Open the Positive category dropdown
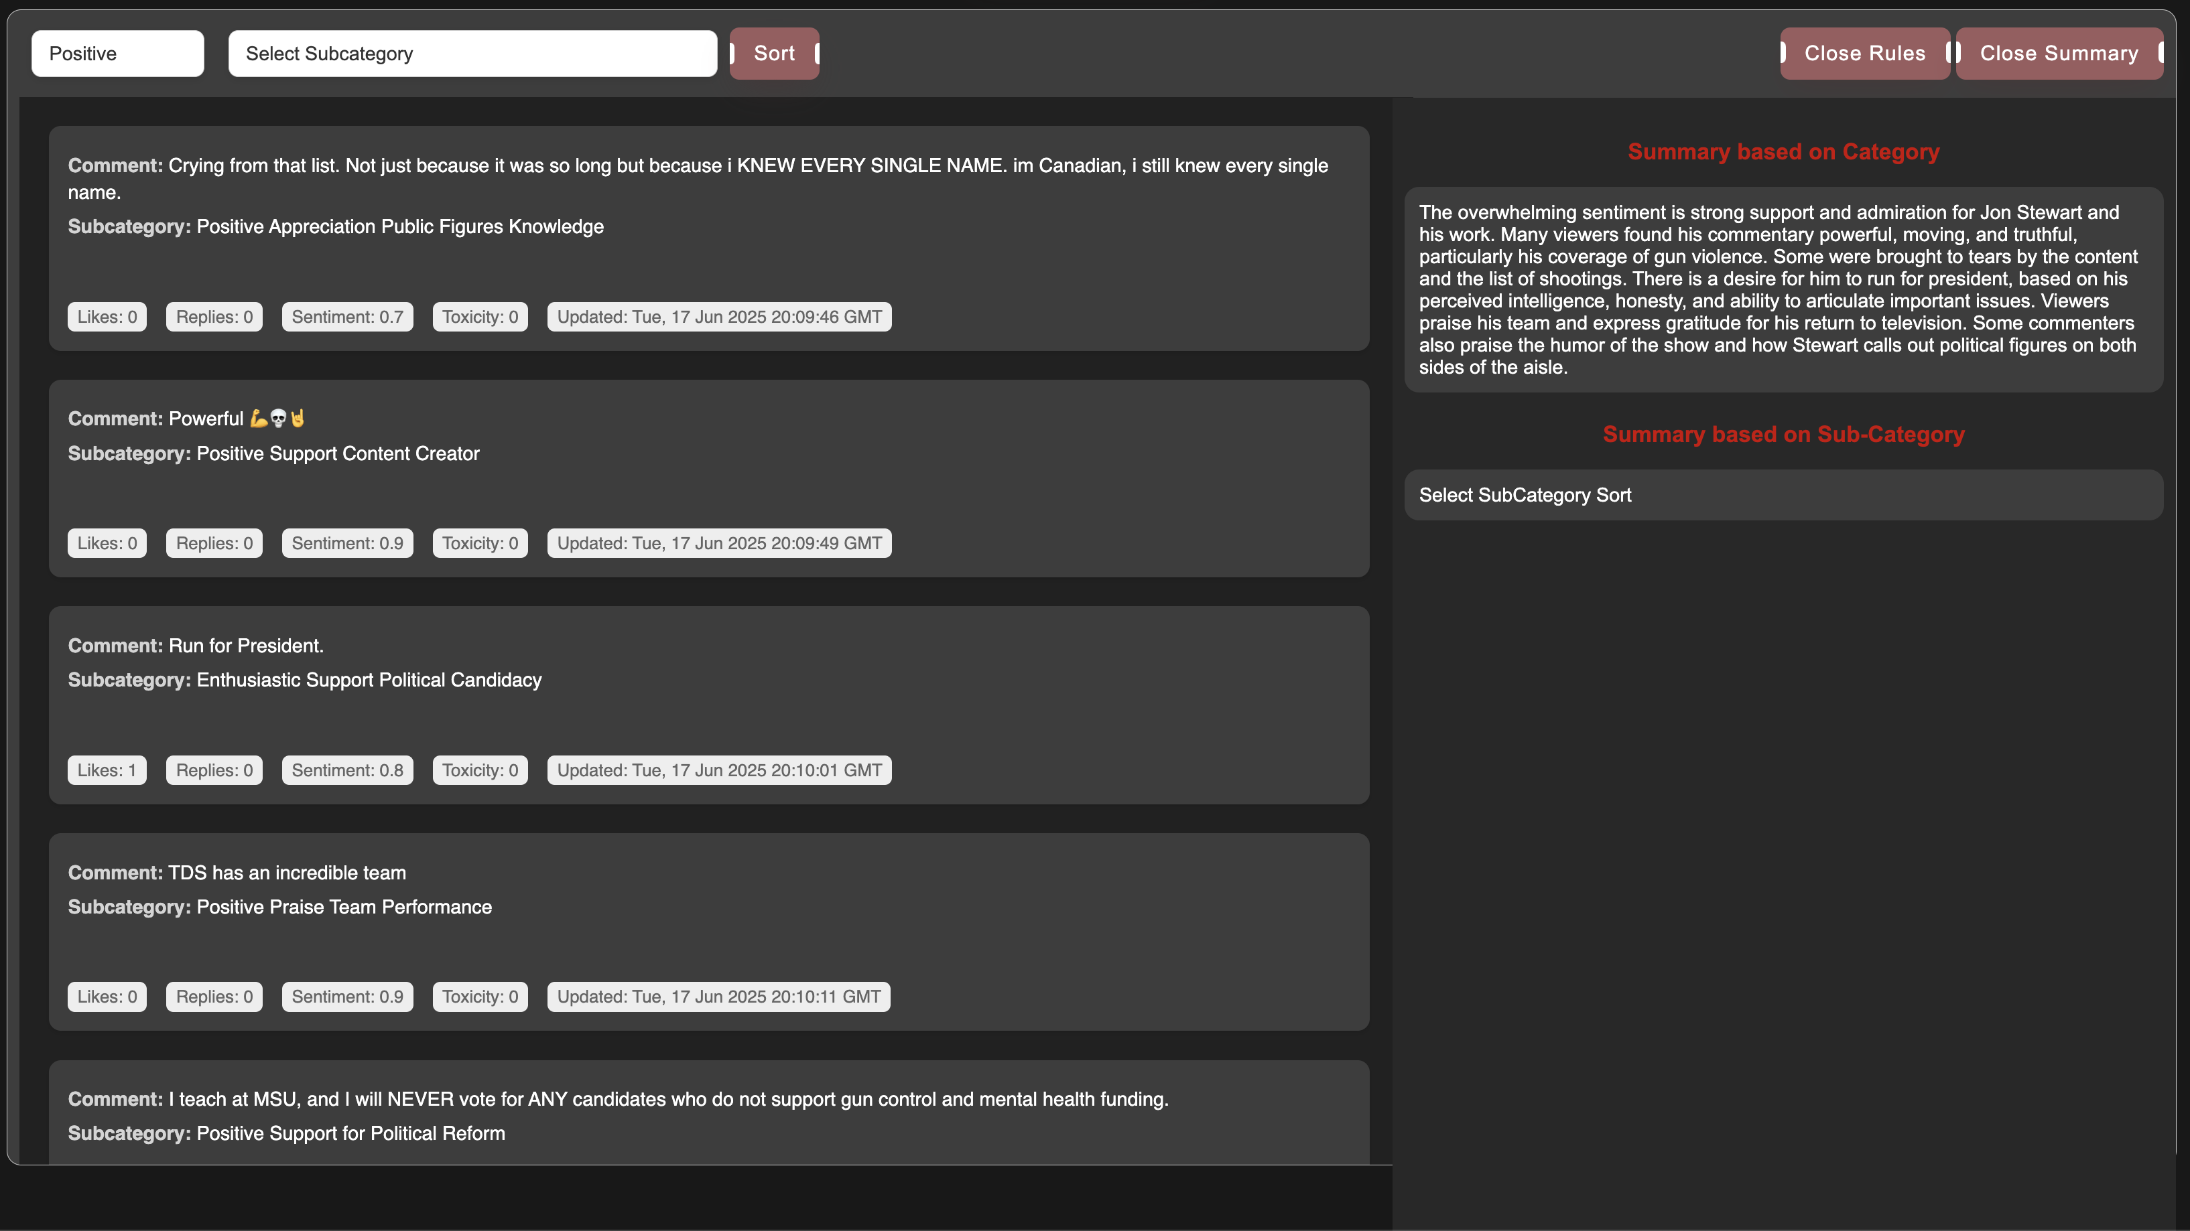Viewport: 2190px width, 1231px height. tap(117, 54)
